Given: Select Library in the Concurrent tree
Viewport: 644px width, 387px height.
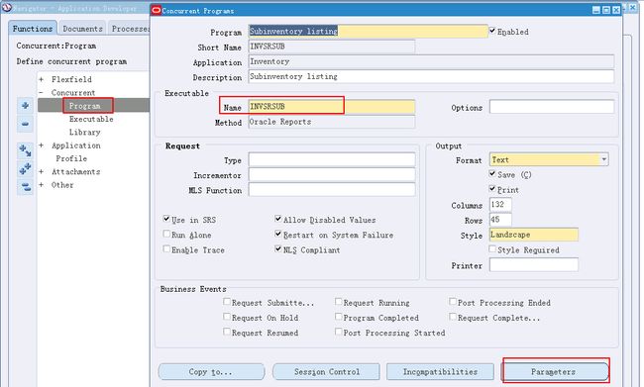Looking at the screenshot, I should click(84, 133).
